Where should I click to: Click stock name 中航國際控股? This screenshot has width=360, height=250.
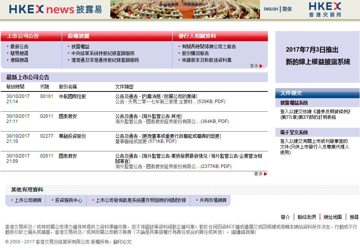[x=72, y=96]
